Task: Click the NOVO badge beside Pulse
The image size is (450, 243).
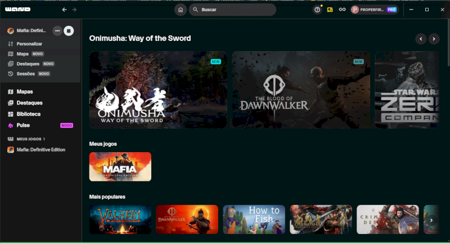Action: (x=66, y=125)
